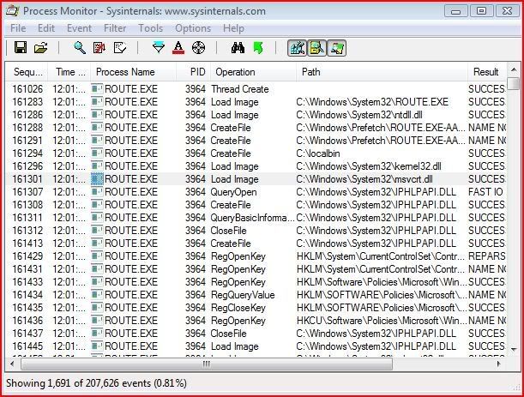The image size is (524, 397).
Task: Open the Event menu
Action: click(x=79, y=28)
